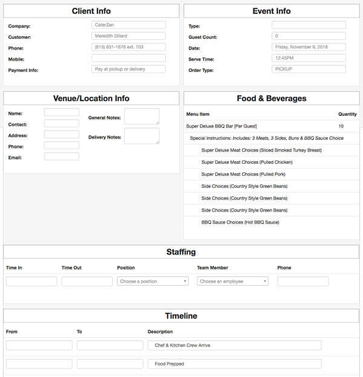
Task: Open the Choose an employee dropdown
Action: (232, 281)
